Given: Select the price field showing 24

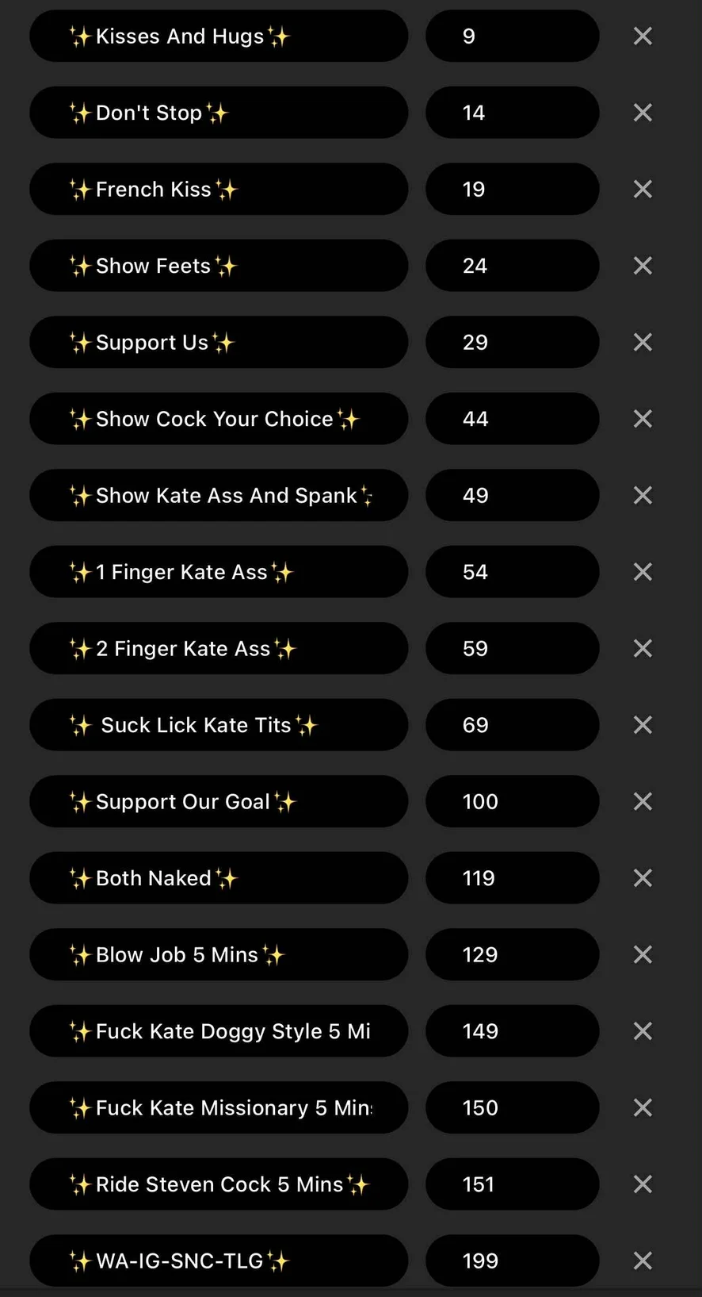Looking at the screenshot, I should coord(512,266).
